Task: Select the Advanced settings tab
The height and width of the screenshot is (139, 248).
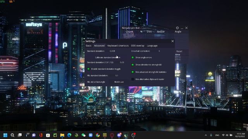Action: pyautogui.click(x=99, y=46)
